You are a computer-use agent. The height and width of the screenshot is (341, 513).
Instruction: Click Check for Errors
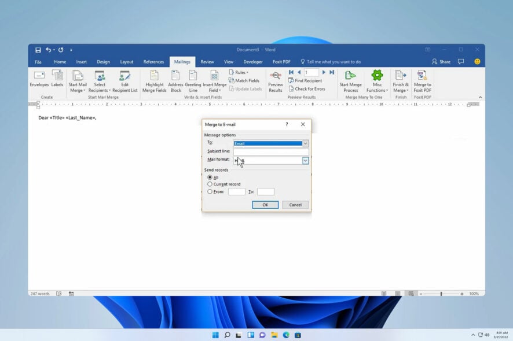(307, 89)
